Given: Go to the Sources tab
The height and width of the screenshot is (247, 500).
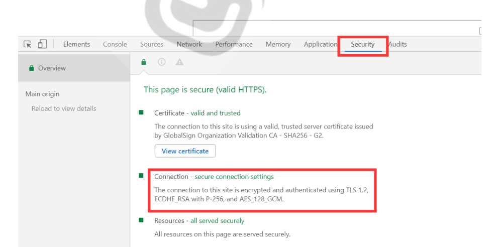Looking at the screenshot, I should 152,44.
